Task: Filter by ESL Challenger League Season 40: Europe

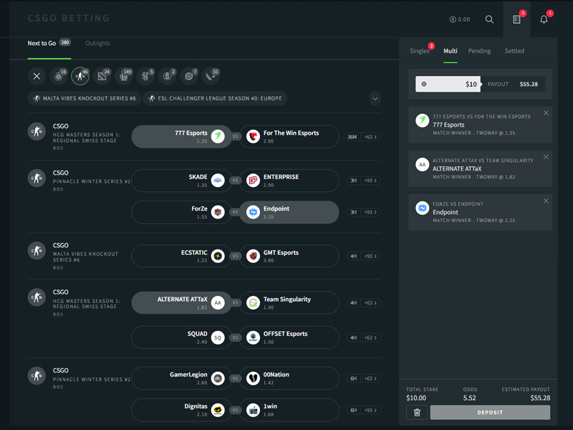Action: tap(215, 98)
